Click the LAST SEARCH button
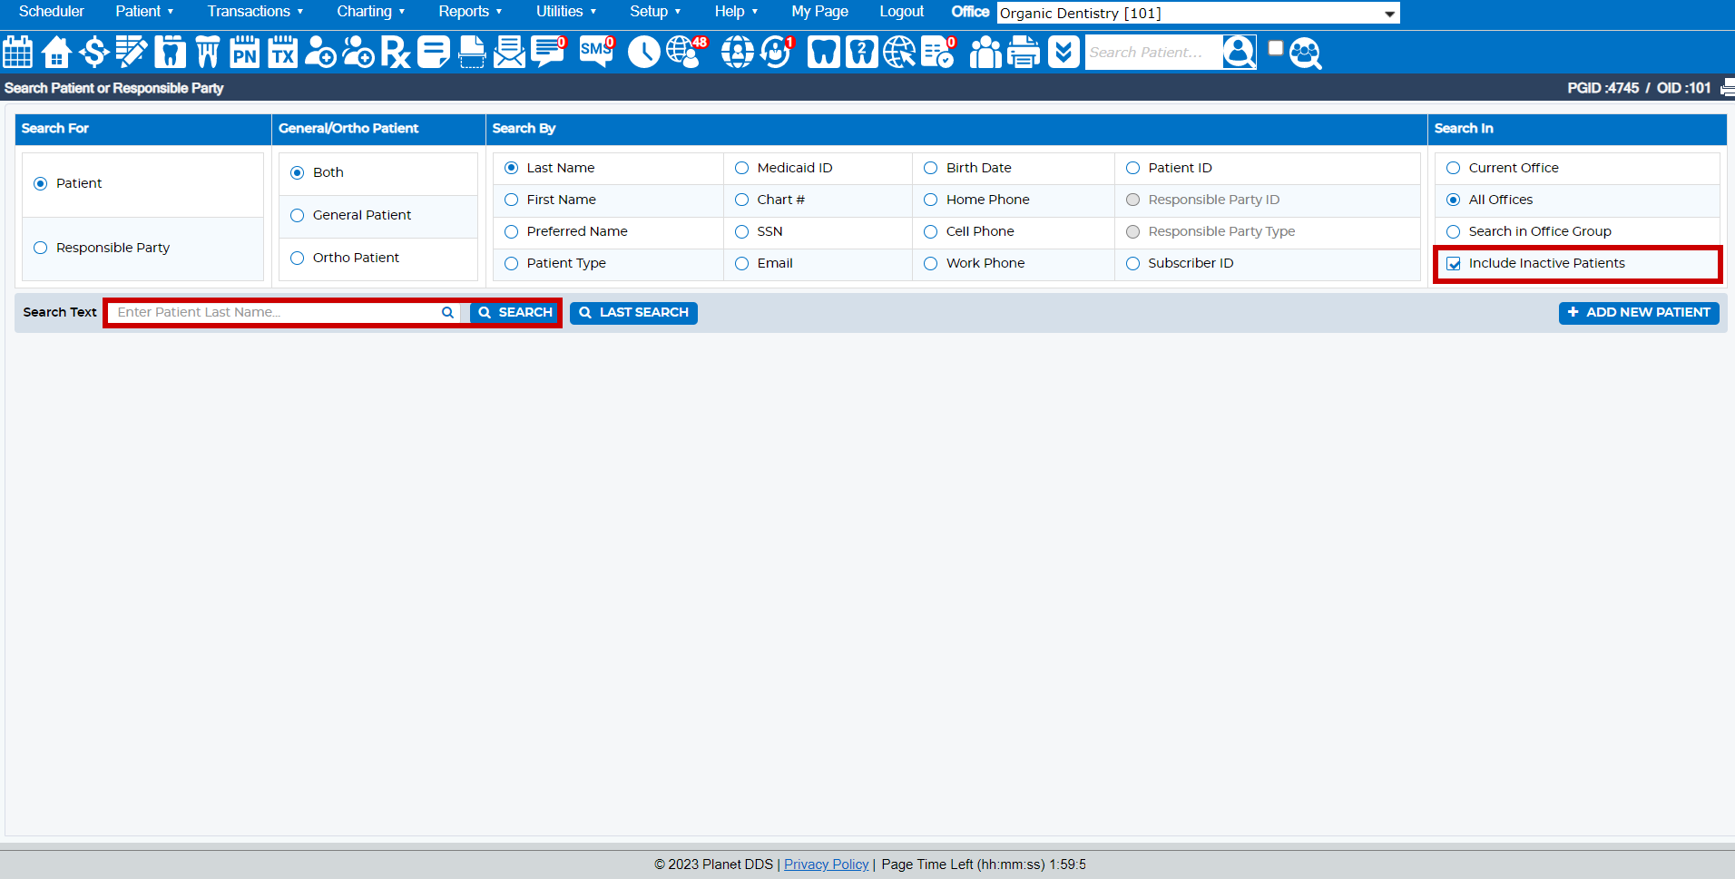This screenshot has width=1735, height=879. pos(633,312)
